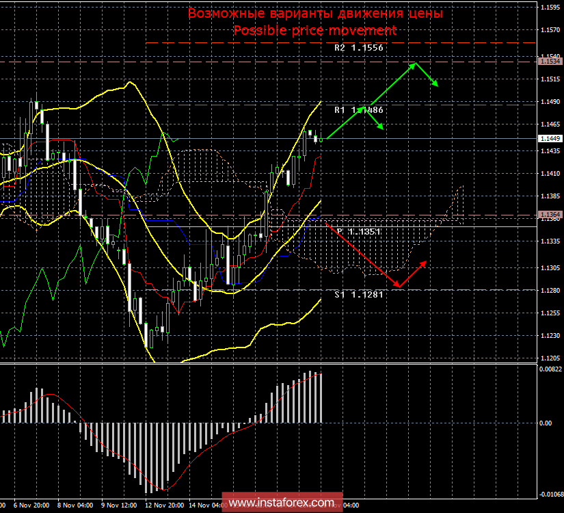The image size is (564, 513).
Task: Click the 1.1465 price axis value
Action: point(550,124)
